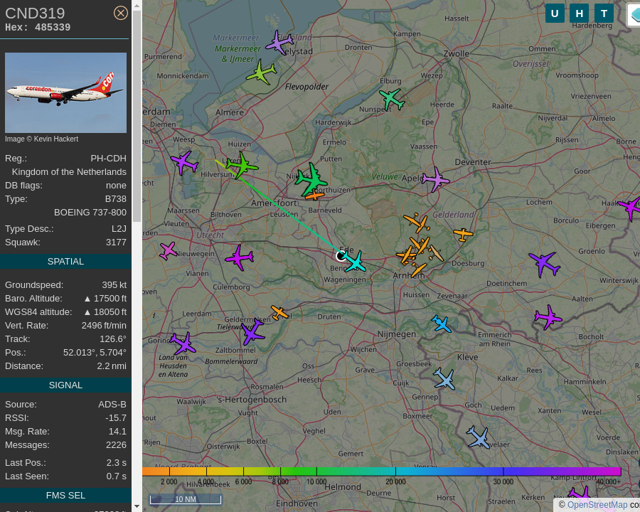The height and width of the screenshot is (512, 640).
Task: Select the pink aircraft near Nieuwegein
Action: point(168,250)
